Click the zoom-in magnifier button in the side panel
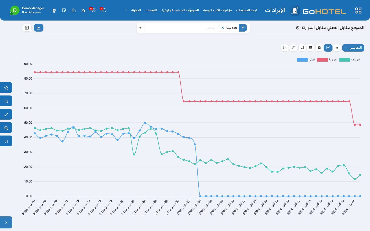Screen dimensions: 370x231 [6, 128]
